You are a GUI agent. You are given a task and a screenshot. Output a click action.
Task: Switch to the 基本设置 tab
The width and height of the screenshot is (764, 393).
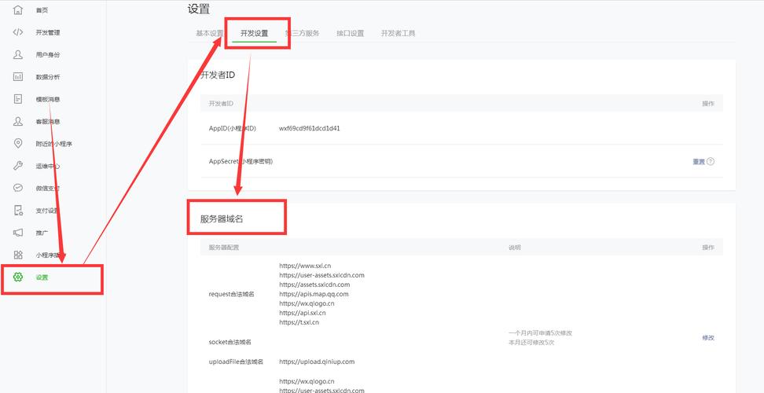[210, 34]
